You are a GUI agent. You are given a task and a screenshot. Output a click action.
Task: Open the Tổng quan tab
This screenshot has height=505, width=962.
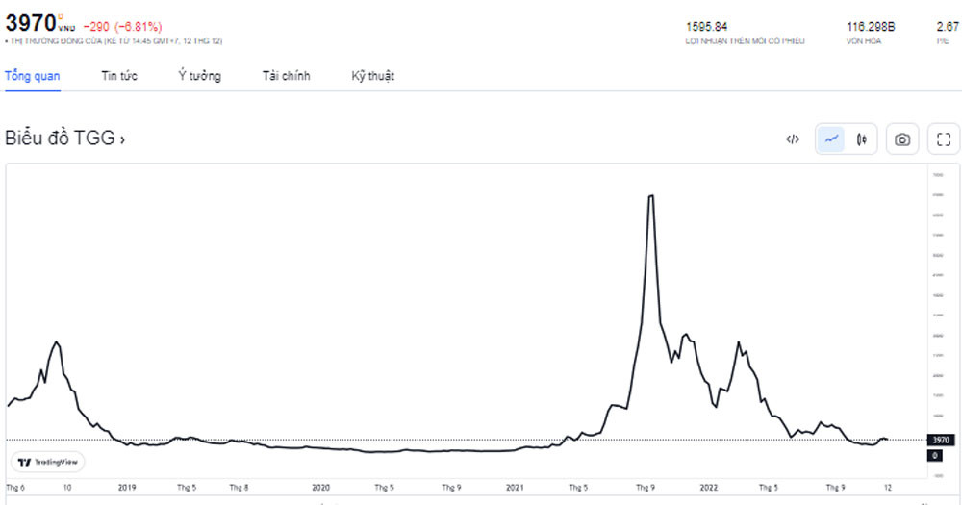click(33, 76)
